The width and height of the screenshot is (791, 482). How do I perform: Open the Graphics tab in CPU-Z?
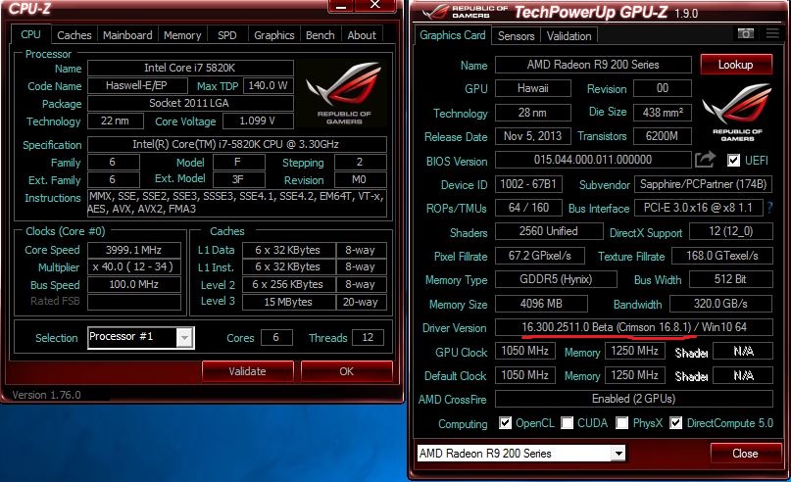[x=273, y=35]
